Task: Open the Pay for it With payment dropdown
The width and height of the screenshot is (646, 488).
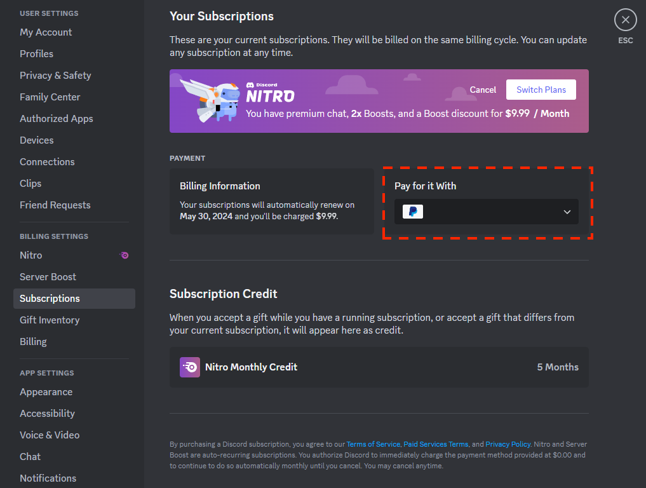Action: coord(486,212)
